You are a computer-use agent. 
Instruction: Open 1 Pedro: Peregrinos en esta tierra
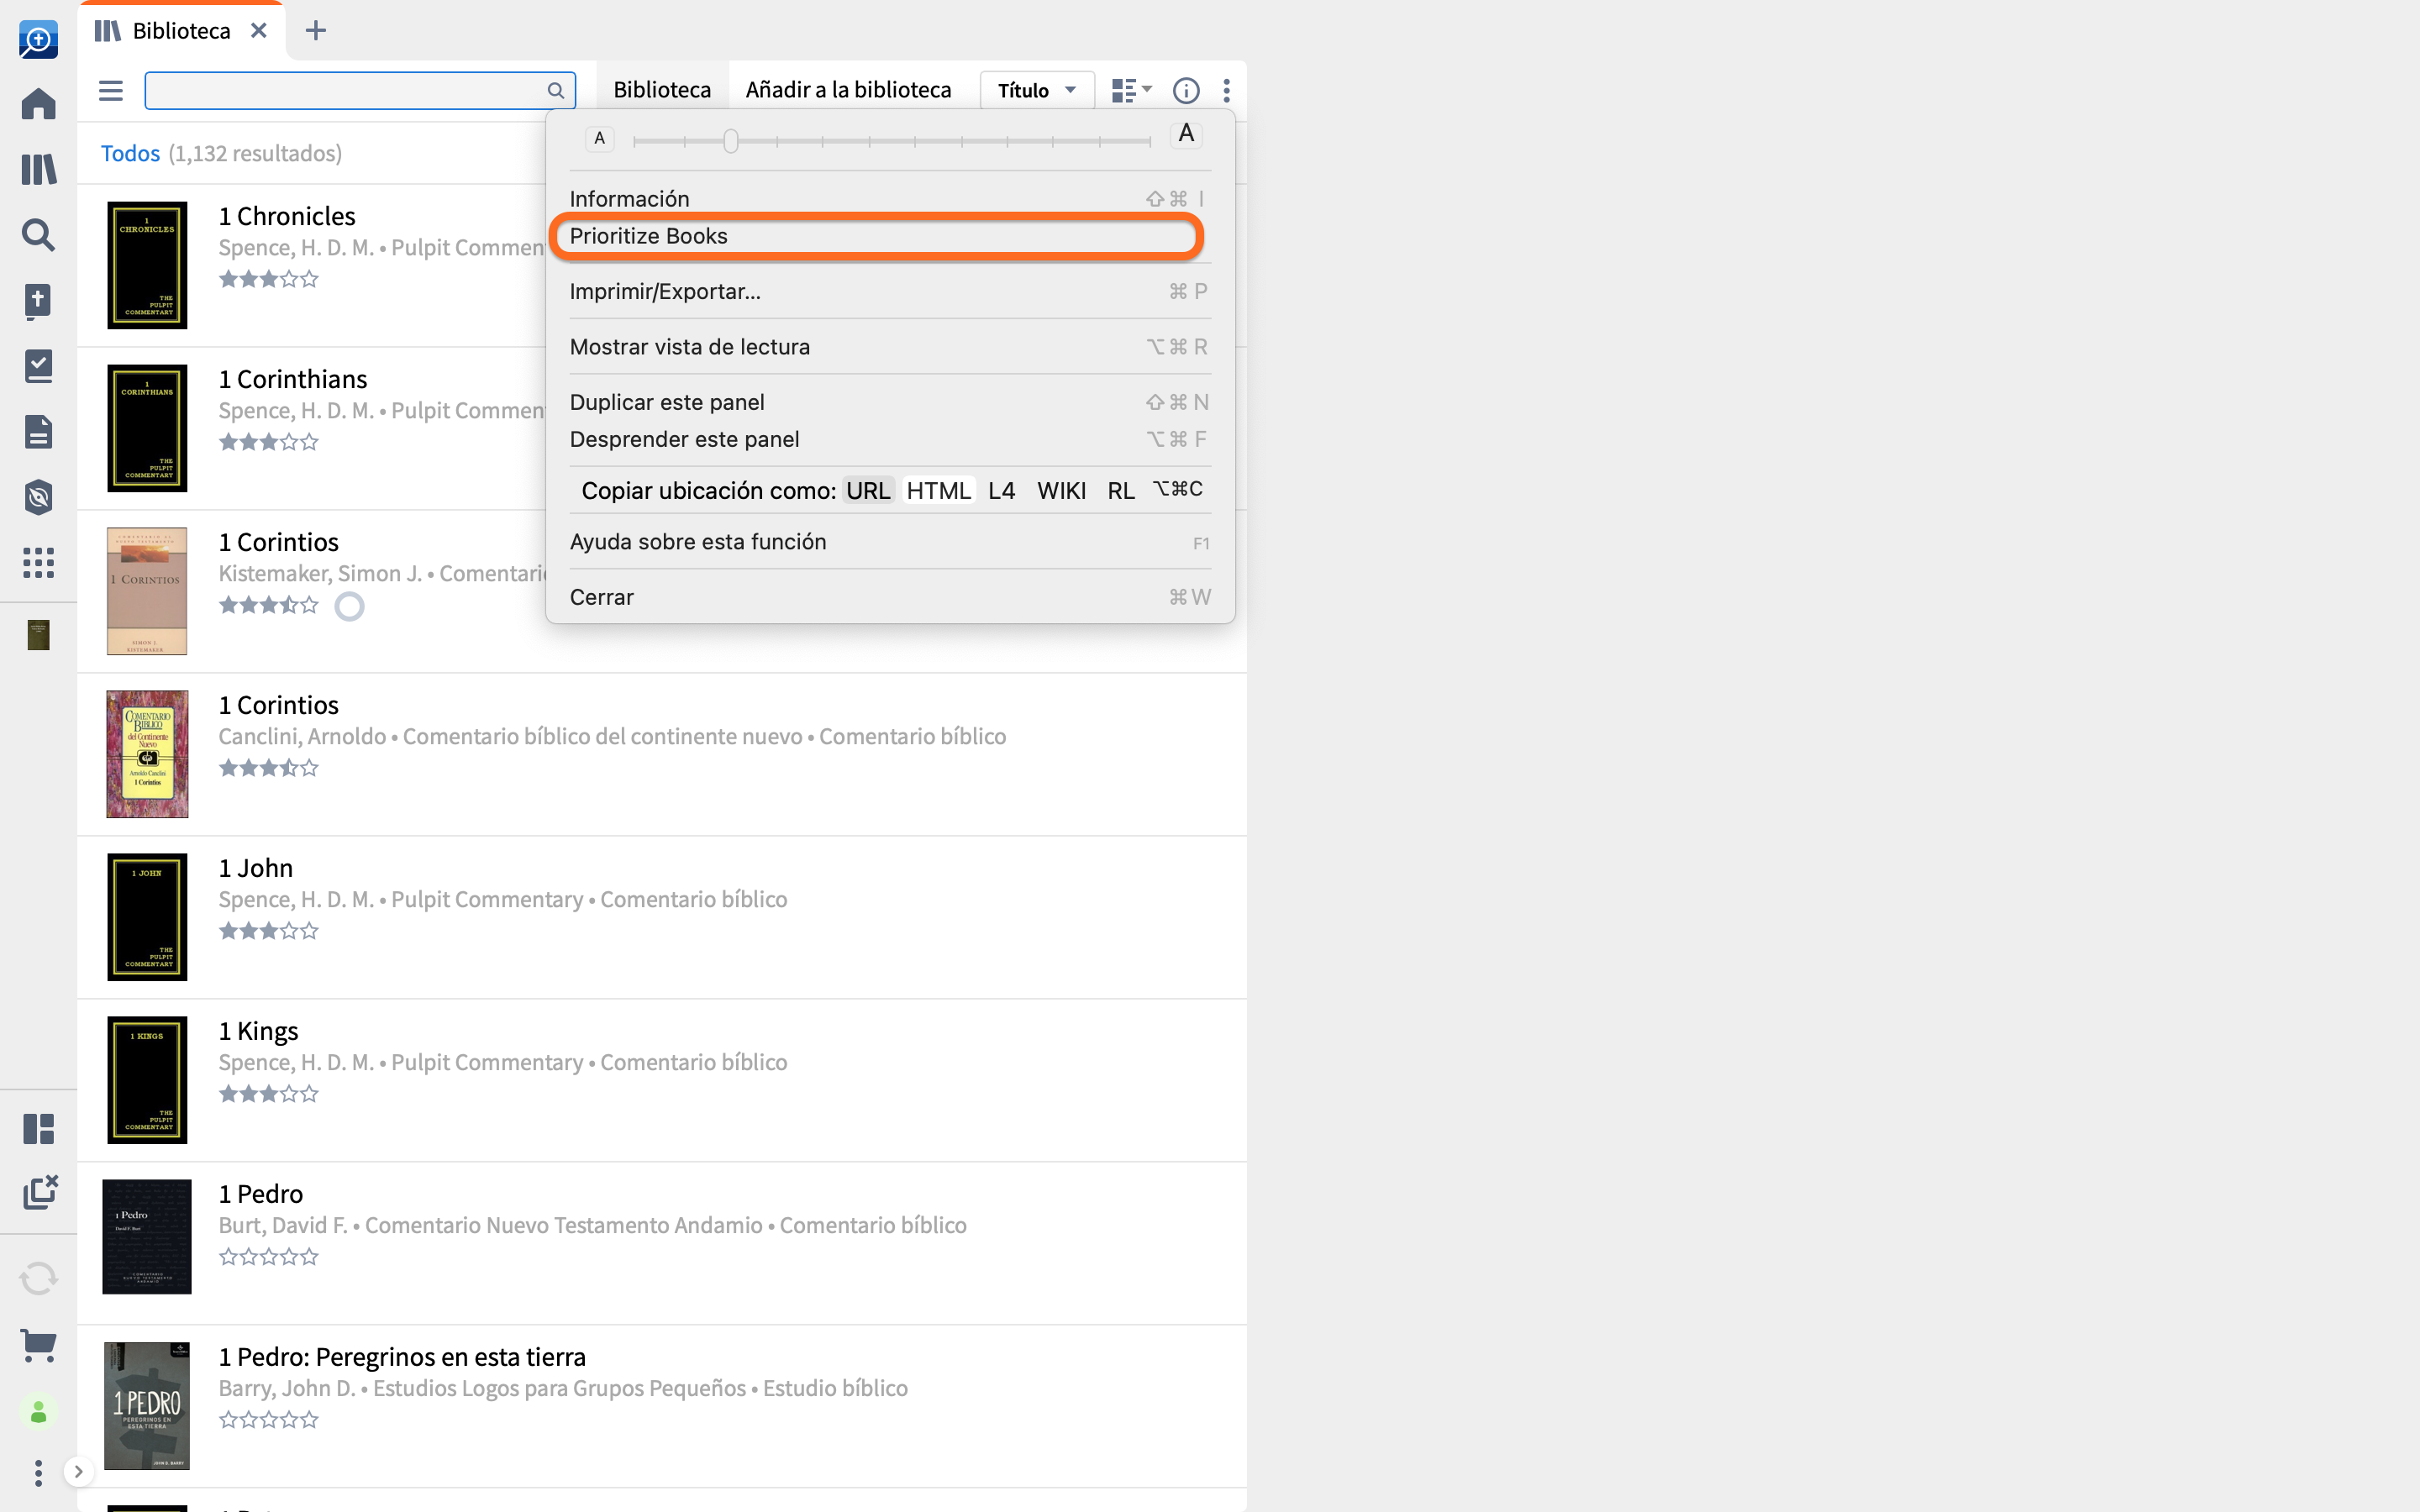coord(402,1357)
